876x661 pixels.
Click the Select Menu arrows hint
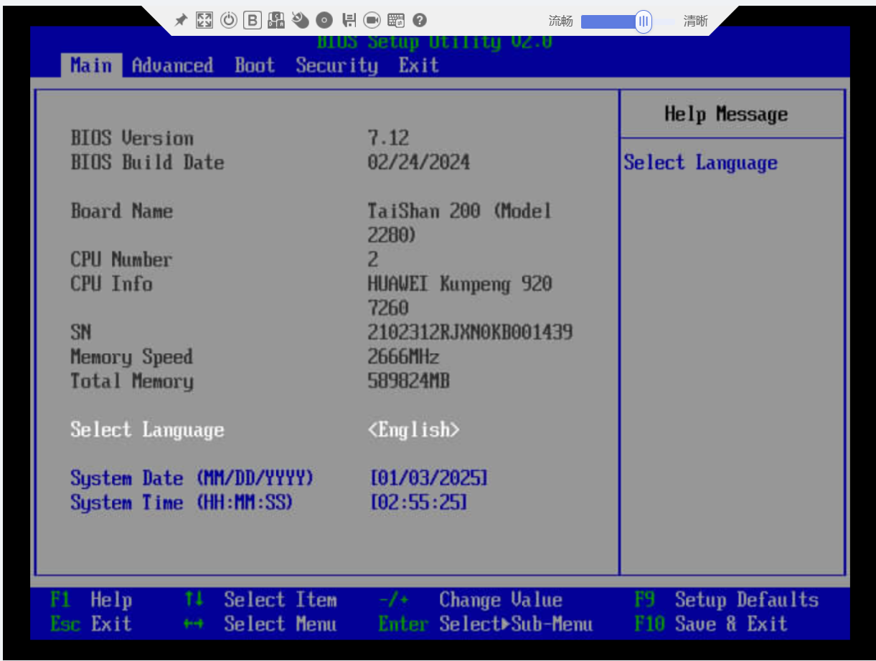tap(260, 624)
